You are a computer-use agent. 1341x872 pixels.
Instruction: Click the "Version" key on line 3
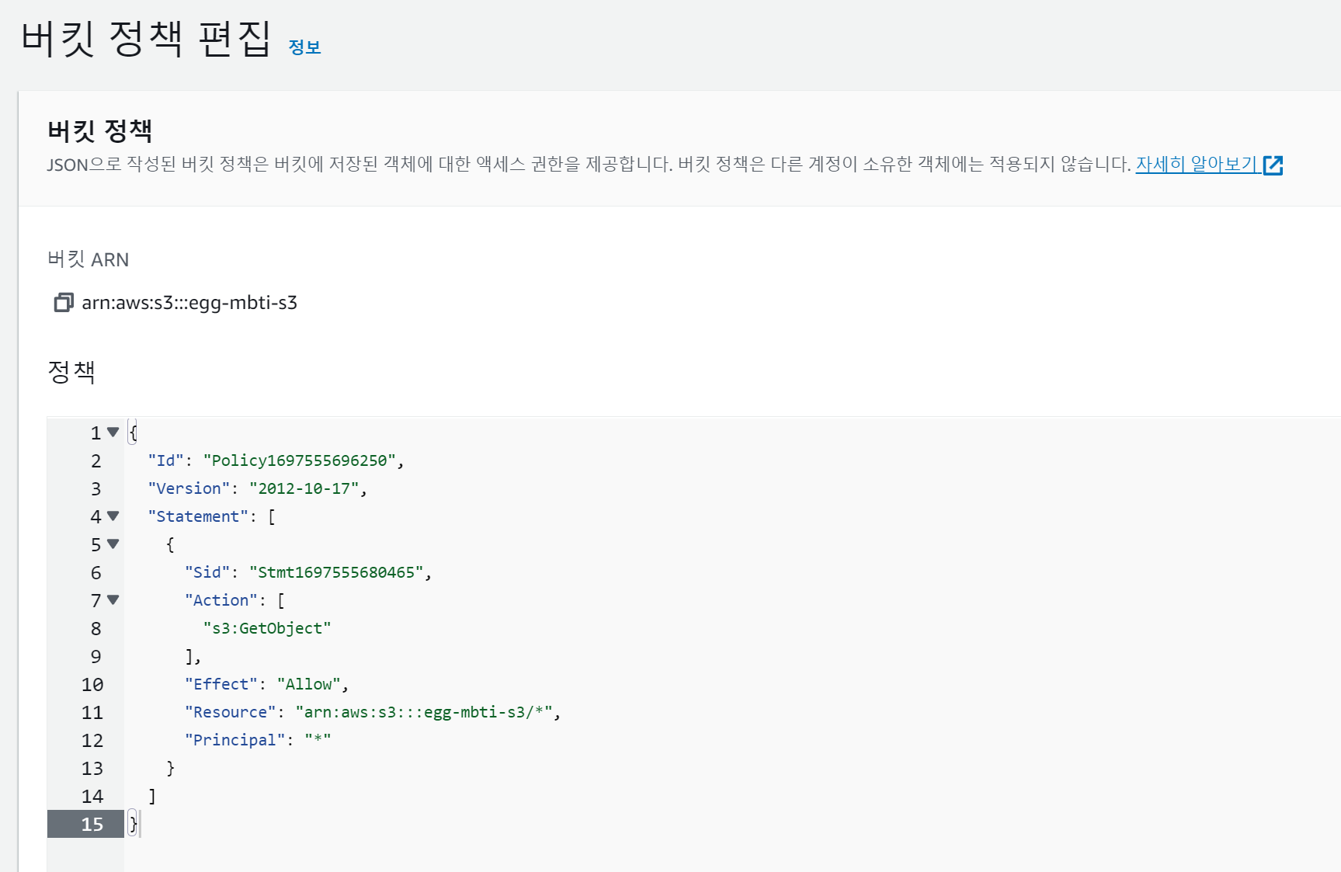pos(189,488)
